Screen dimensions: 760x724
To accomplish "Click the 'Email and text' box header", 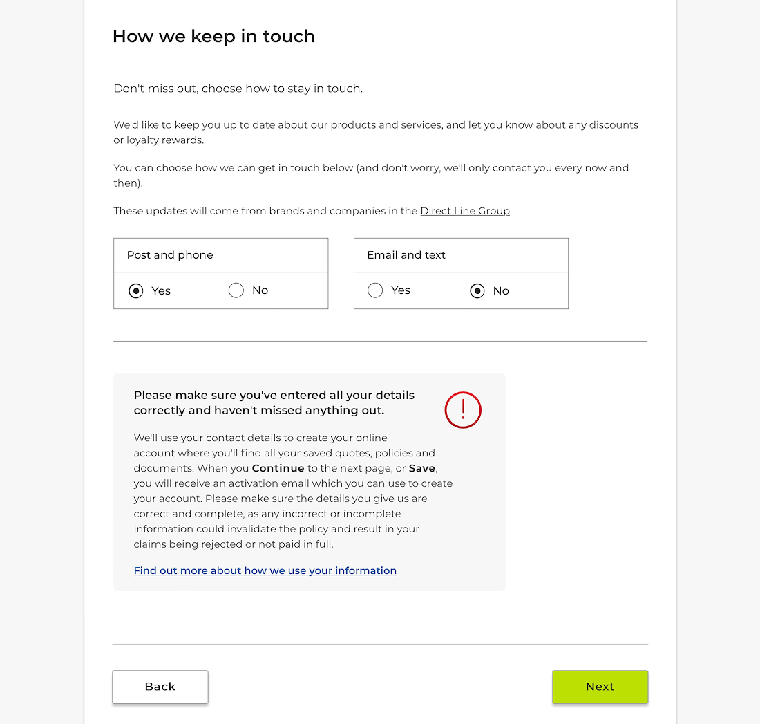I will (461, 255).
